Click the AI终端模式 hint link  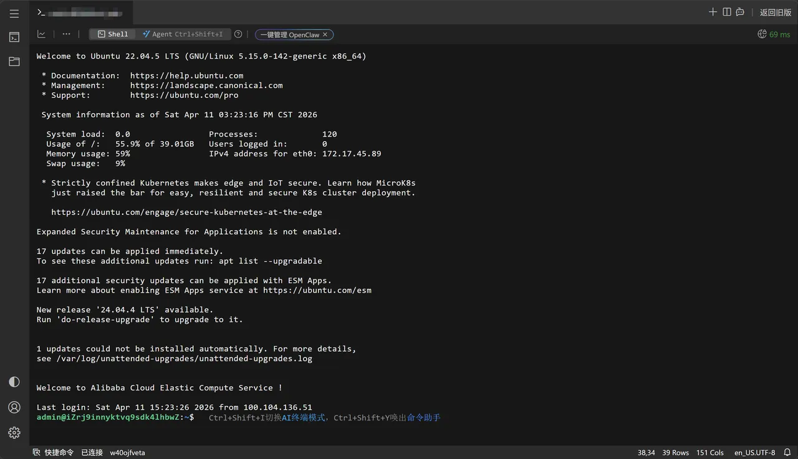pyautogui.click(x=304, y=417)
